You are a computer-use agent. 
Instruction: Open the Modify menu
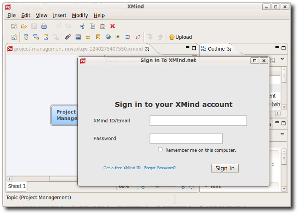click(x=80, y=15)
